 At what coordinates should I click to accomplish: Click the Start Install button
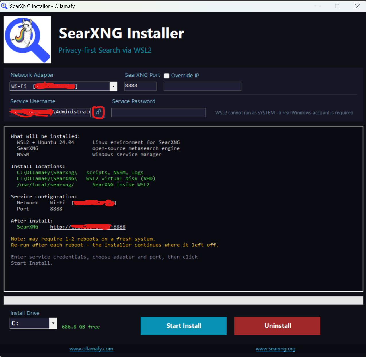pyautogui.click(x=184, y=326)
